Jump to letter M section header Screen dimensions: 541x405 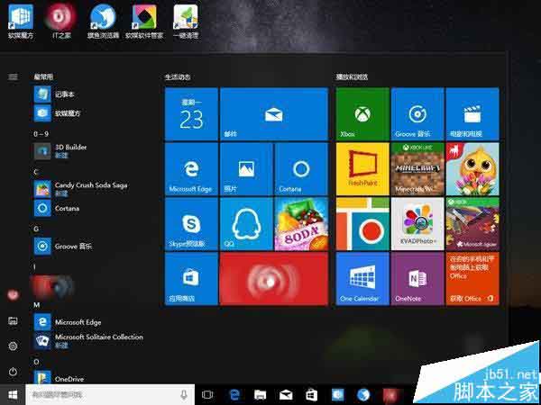[37, 305]
